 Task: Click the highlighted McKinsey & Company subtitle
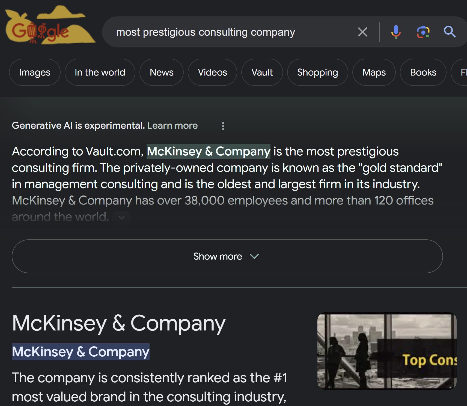[x=81, y=352]
